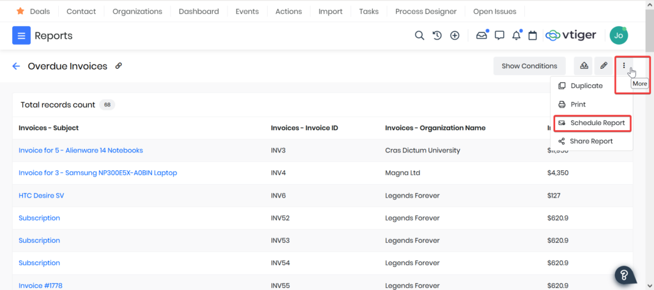Click the global search magnifier icon
Image resolution: width=654 pixels, height=290 pixels.
point(420,36)
